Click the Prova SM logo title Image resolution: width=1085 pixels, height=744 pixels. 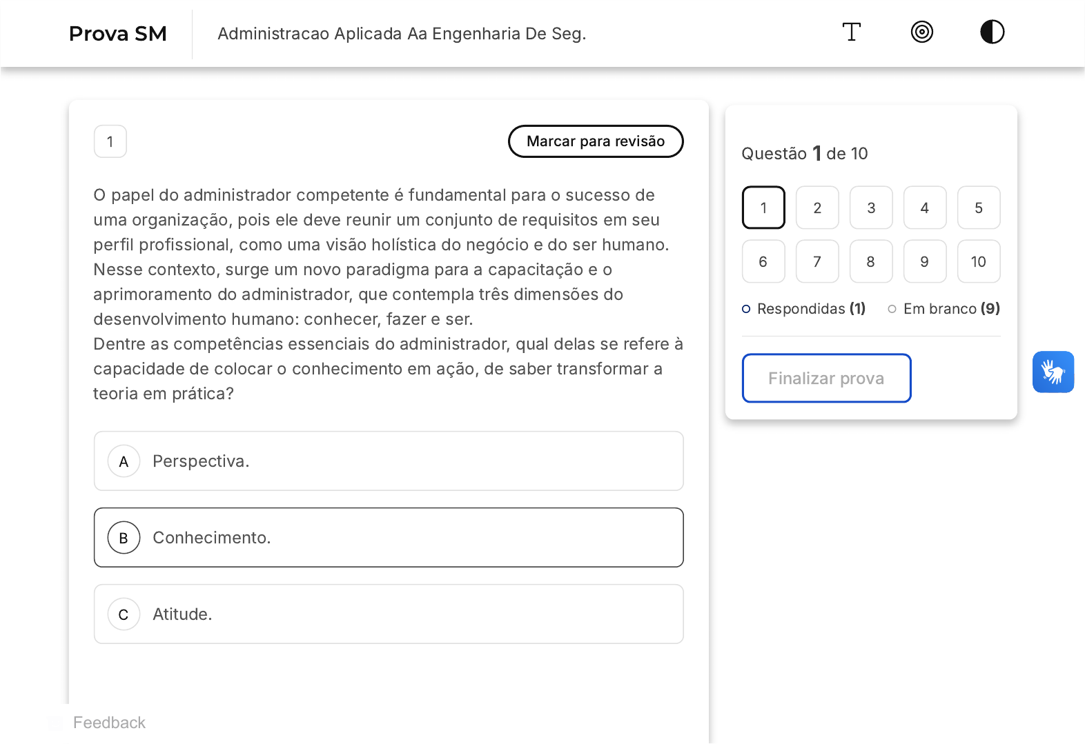click(118, 34)
